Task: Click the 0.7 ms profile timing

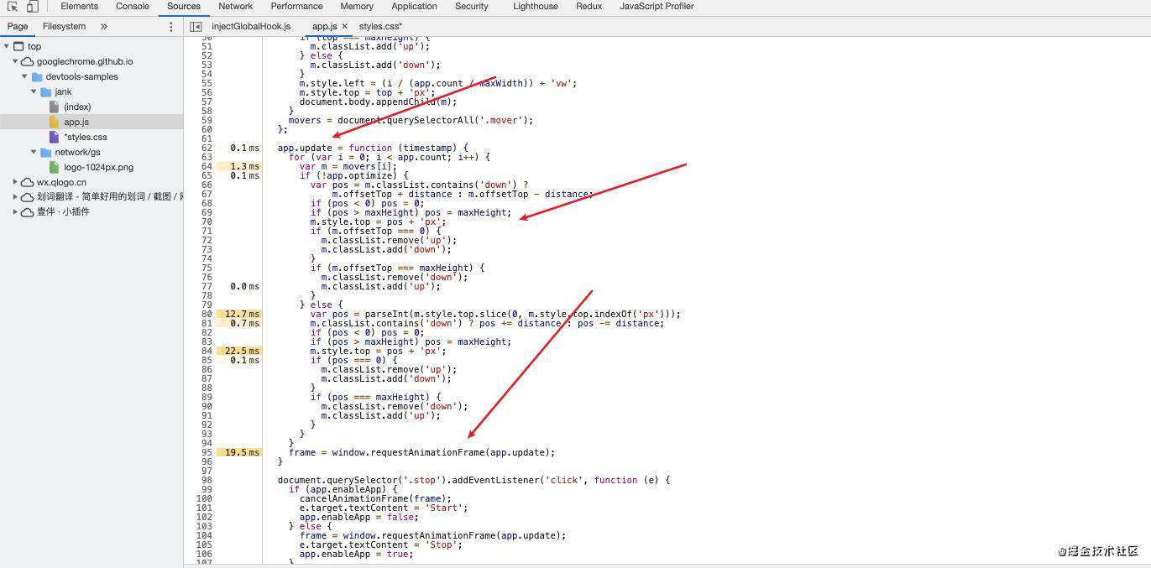Action: click(x=239, y=323)
